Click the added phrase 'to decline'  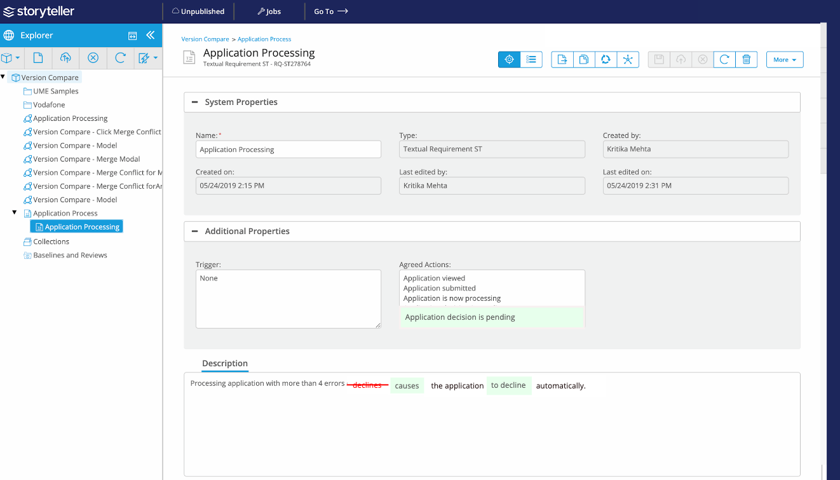pos(509,385)
